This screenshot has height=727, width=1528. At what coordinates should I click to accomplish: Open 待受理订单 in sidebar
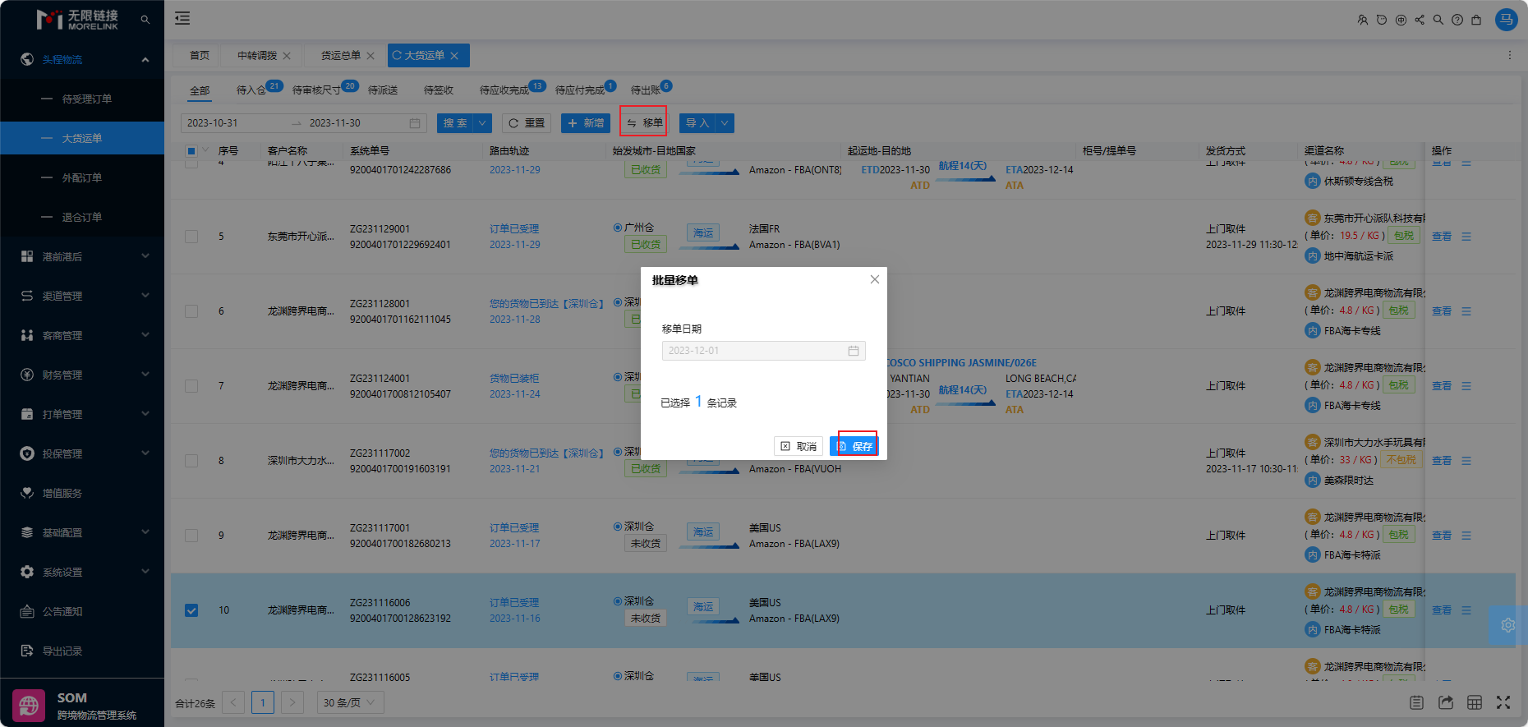tap(87, 99)
